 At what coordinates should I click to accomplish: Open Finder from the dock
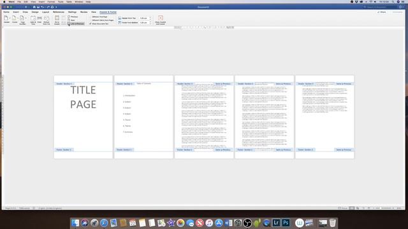(x=75, y=223)
